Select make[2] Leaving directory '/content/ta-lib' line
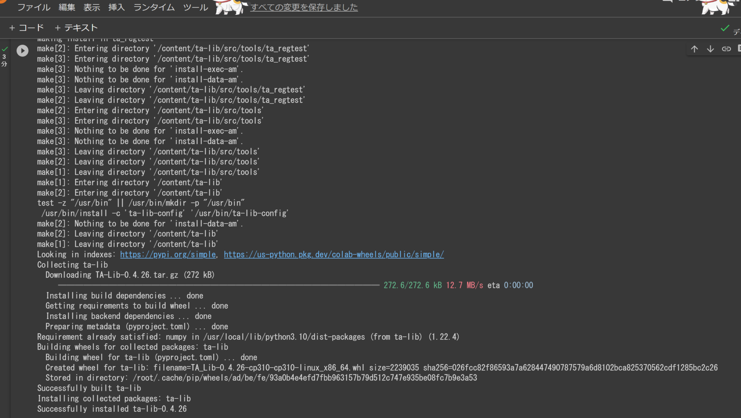Viewport: 741px width, 418px height. click(127, 234)
